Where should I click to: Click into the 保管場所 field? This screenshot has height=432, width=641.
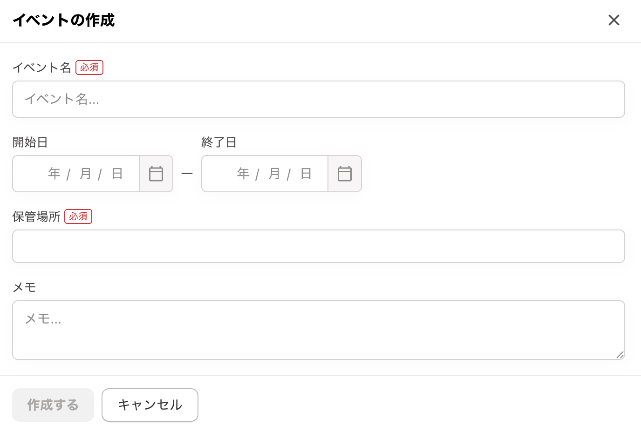pos(318,246)
